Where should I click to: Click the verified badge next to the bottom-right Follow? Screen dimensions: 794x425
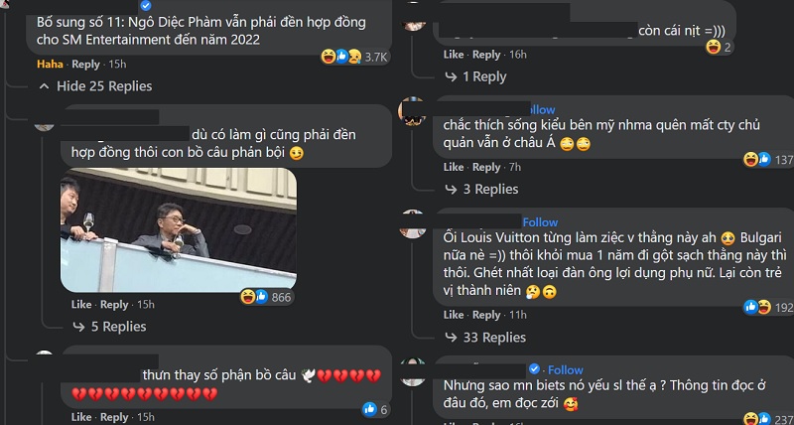coord(534,369)
